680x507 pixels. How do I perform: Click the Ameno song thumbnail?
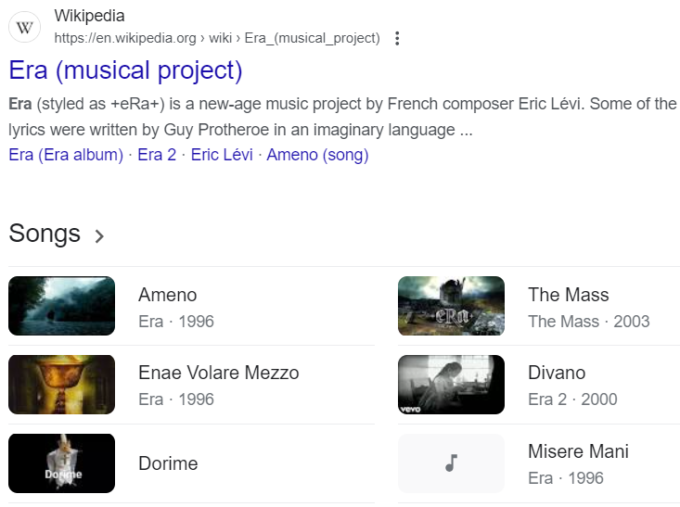tap(61, 306)
